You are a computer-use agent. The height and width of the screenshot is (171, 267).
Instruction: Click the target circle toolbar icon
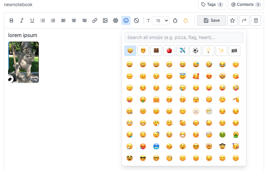tap(116, 20)
